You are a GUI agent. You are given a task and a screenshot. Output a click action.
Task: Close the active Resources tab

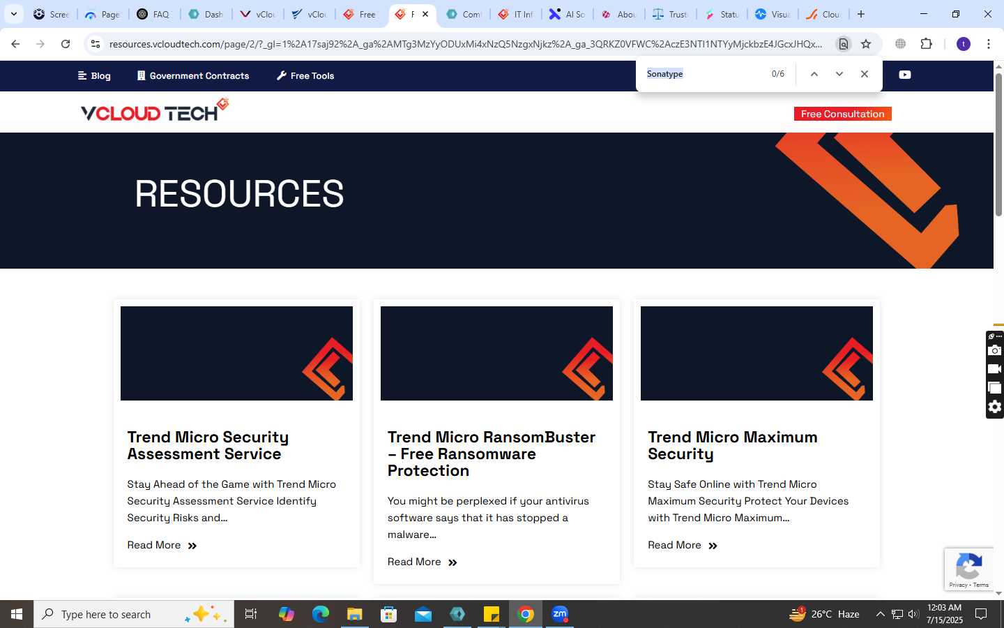[x=425, y=14]
